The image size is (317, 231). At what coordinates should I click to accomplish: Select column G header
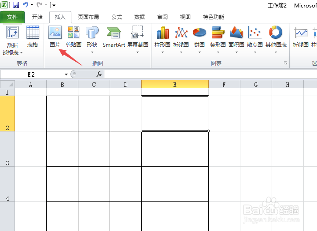tap(256, 84)
